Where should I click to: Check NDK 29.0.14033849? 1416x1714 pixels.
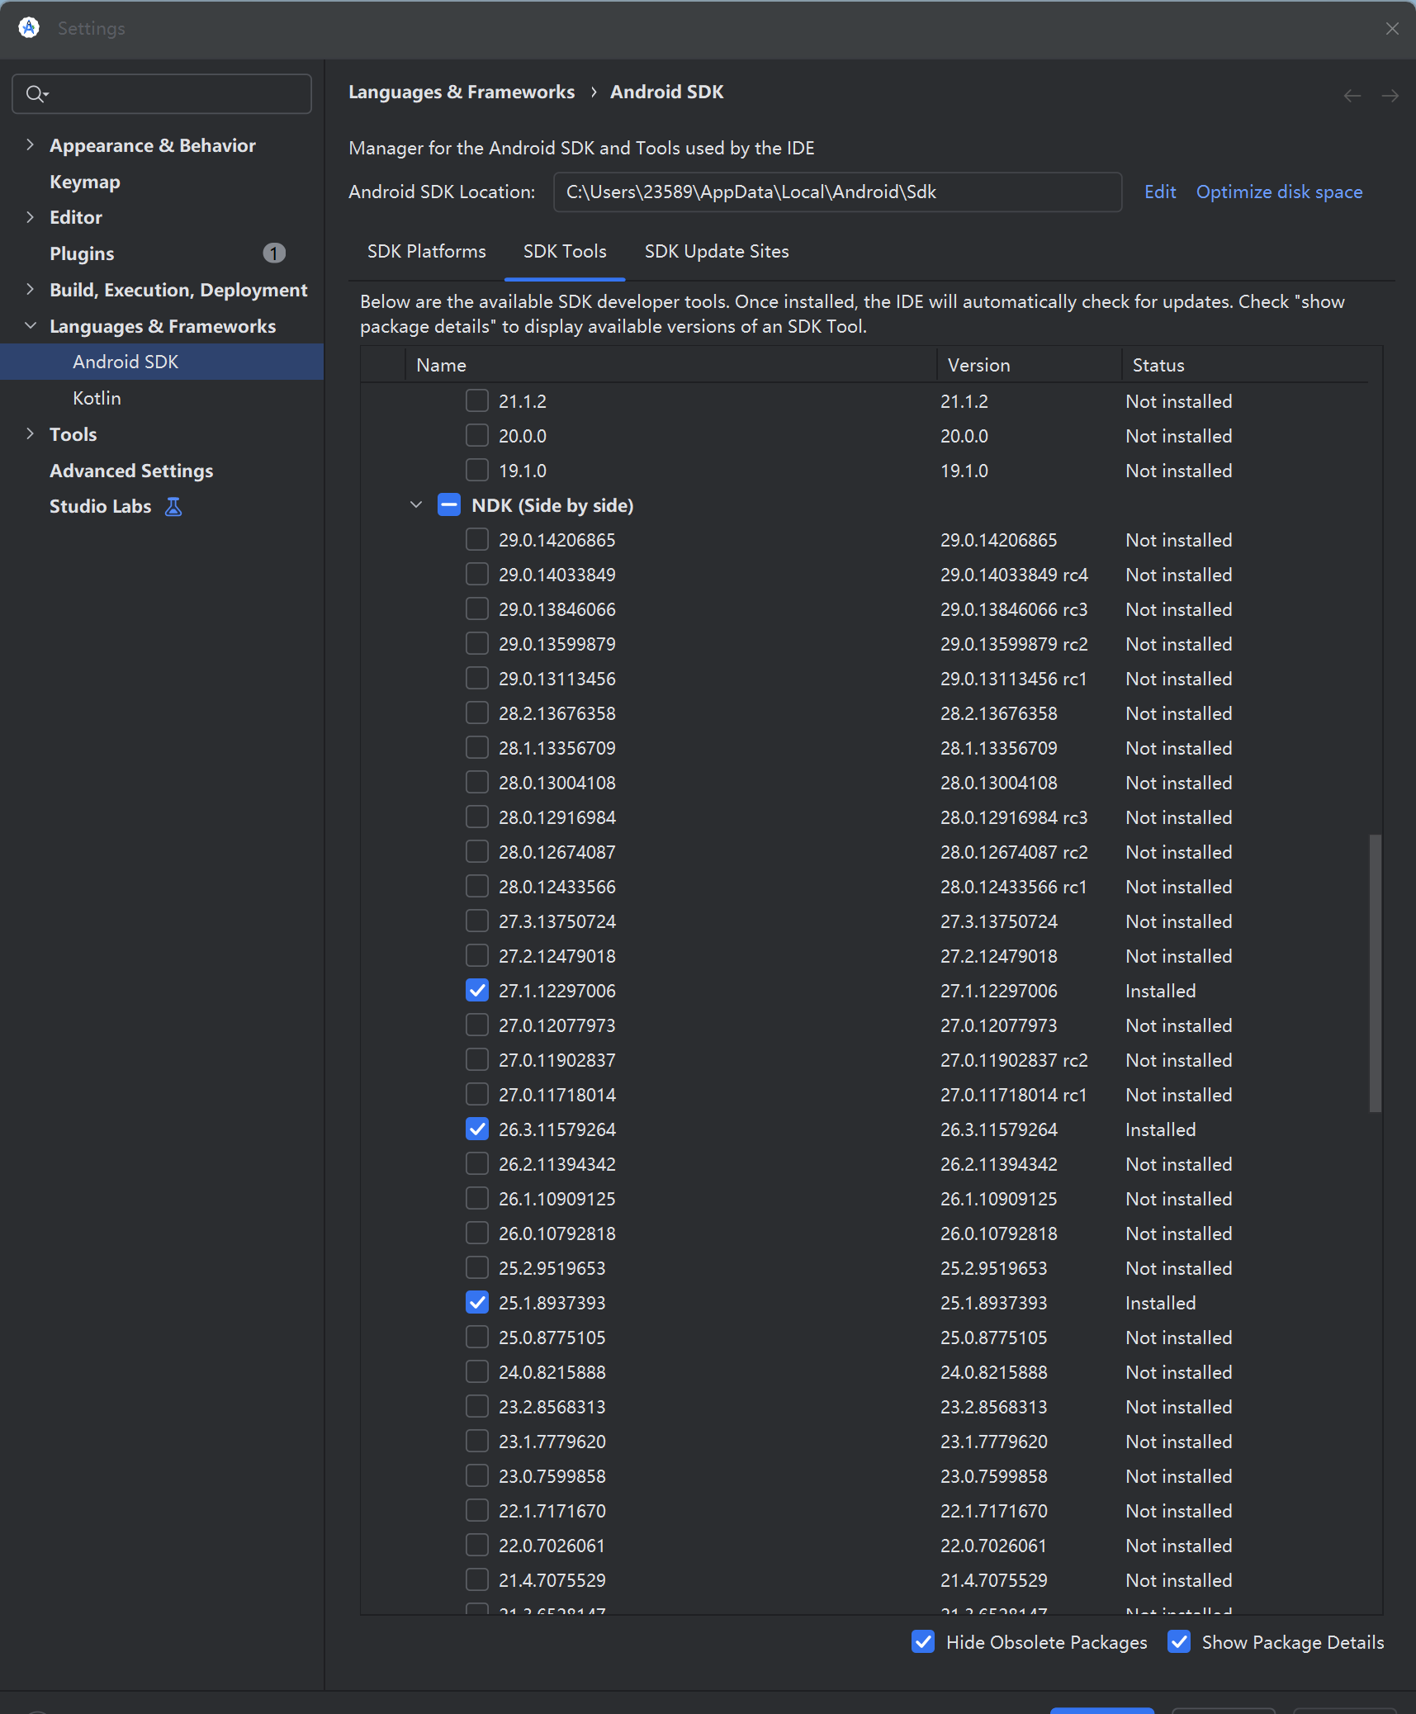[x=477, y=575]
